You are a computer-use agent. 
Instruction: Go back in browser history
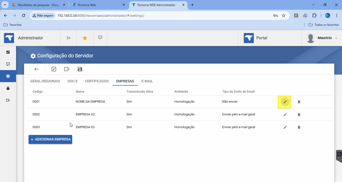point(6,16)
